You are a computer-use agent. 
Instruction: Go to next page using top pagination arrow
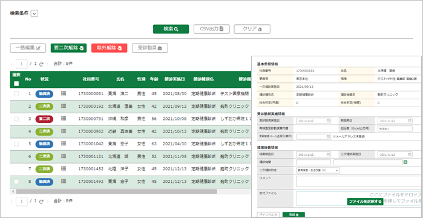[x=47, y=64]
